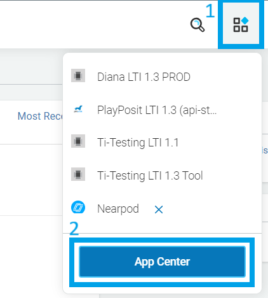The image size is (268, 298).
Task: Click the PlayPosit app logo icon
Action: tap(78, 109)
